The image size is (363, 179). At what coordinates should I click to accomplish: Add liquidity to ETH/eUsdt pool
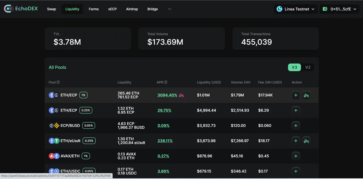coord(296,141)
